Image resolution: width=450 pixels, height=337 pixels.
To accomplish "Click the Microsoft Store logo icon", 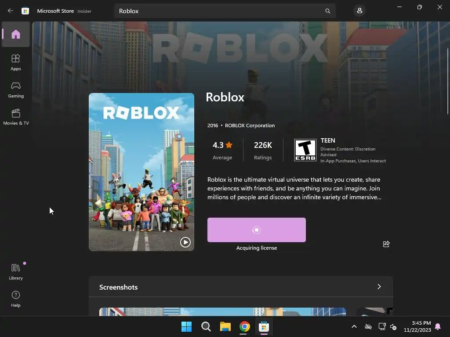I will (x=25, y=11).
